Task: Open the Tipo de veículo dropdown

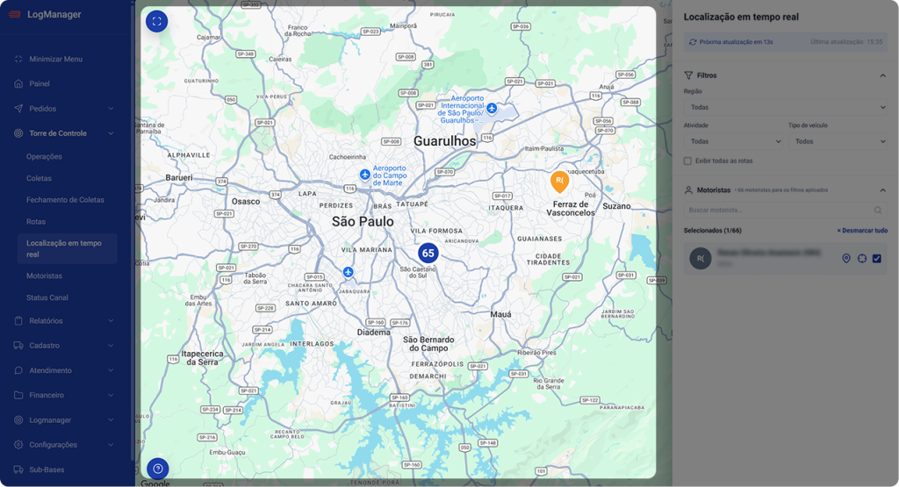Action: click(x=838, y=141)
